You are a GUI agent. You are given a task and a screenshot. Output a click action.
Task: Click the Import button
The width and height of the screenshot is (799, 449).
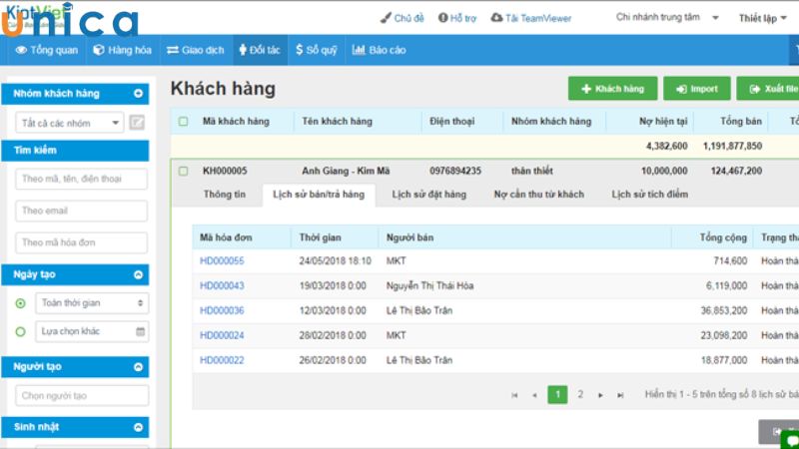tap(696, 89)
